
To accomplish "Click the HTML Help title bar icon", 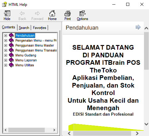I will coord(4,5).
